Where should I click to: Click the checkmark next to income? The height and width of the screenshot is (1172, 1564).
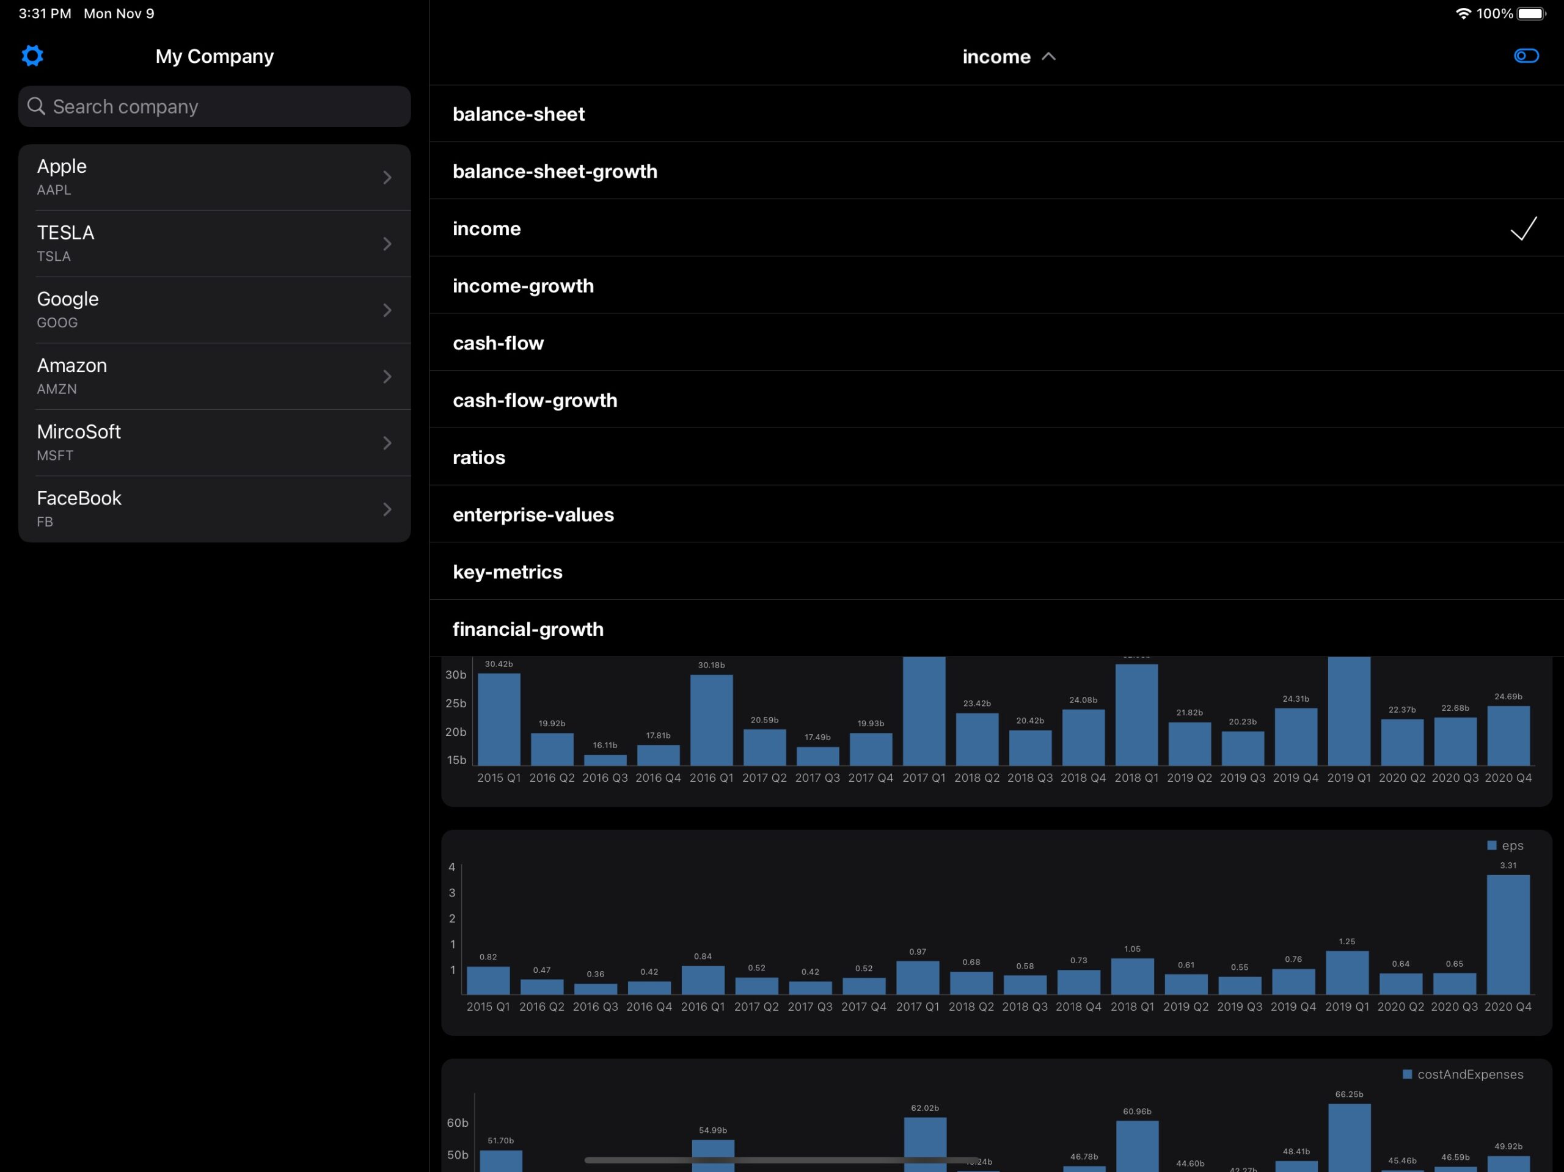click(1523, 228)
